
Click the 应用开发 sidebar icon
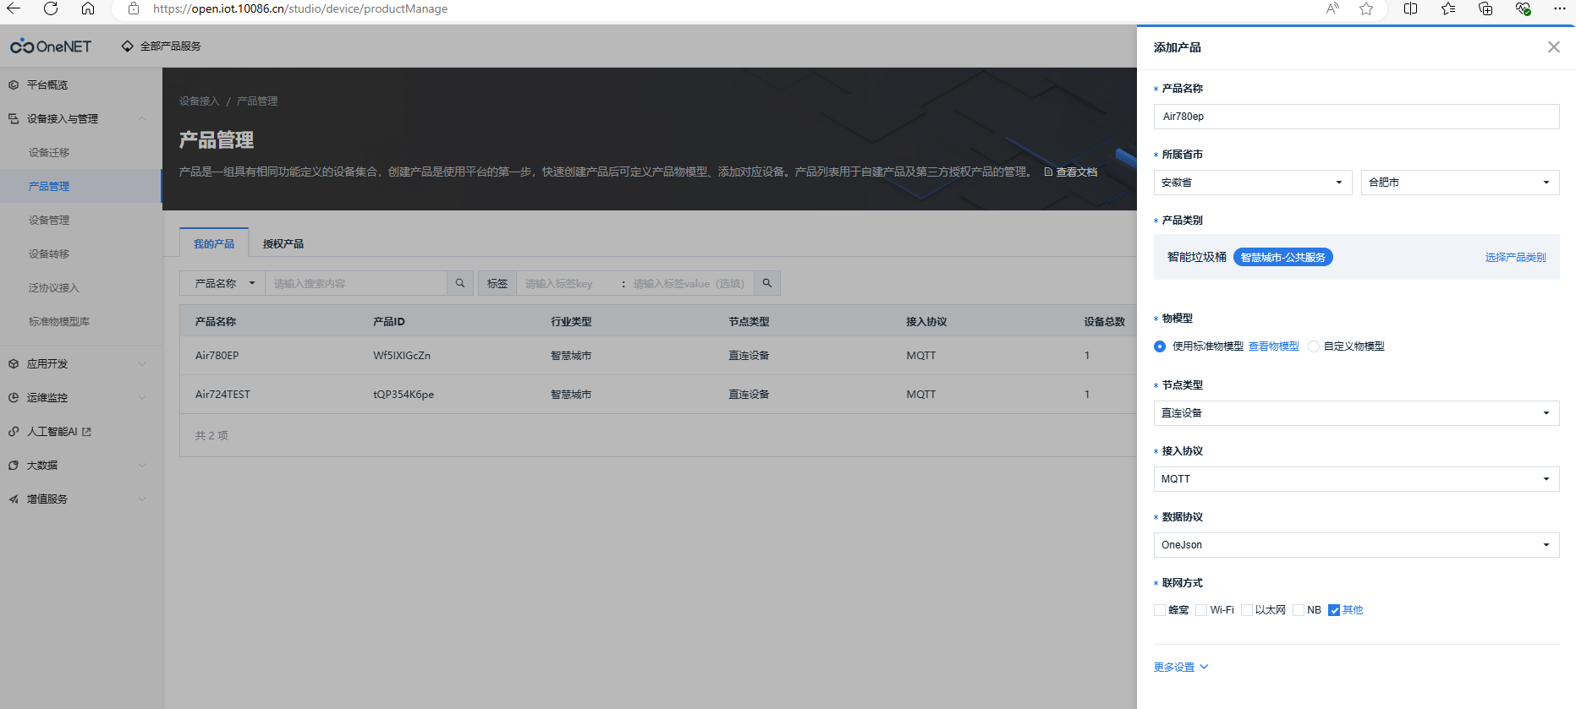click(x=14, y=363)
